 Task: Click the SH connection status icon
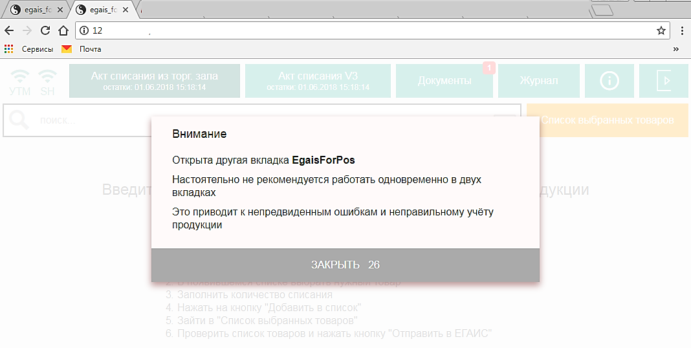[x=47, y=82]
